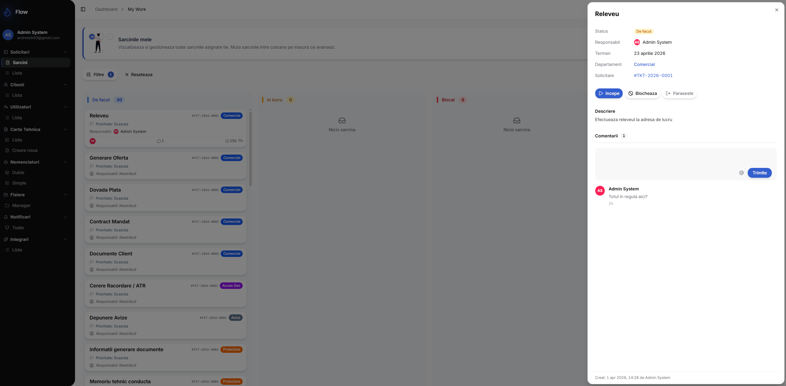This screenshot has height=386, width=786.
Task: Open the Manager files menu item
Action: 21,205
